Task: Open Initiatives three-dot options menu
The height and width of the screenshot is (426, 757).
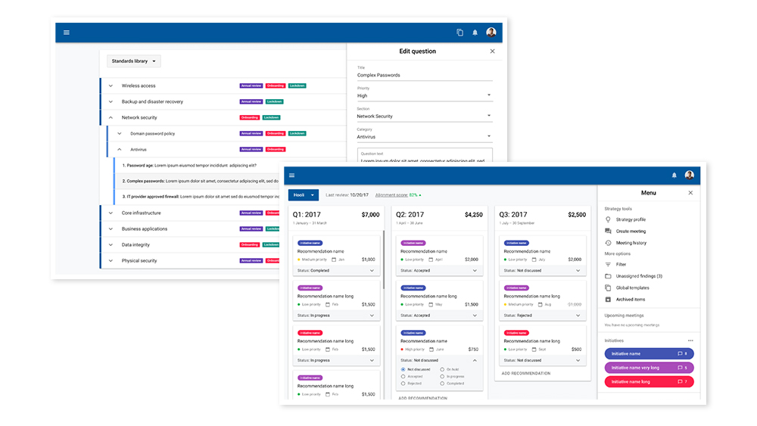Action: tap(690, 340)
